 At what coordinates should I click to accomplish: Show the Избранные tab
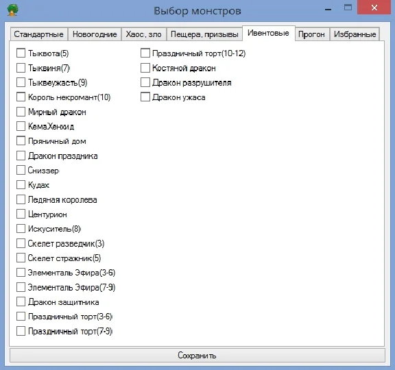click(x=355, y=34)
